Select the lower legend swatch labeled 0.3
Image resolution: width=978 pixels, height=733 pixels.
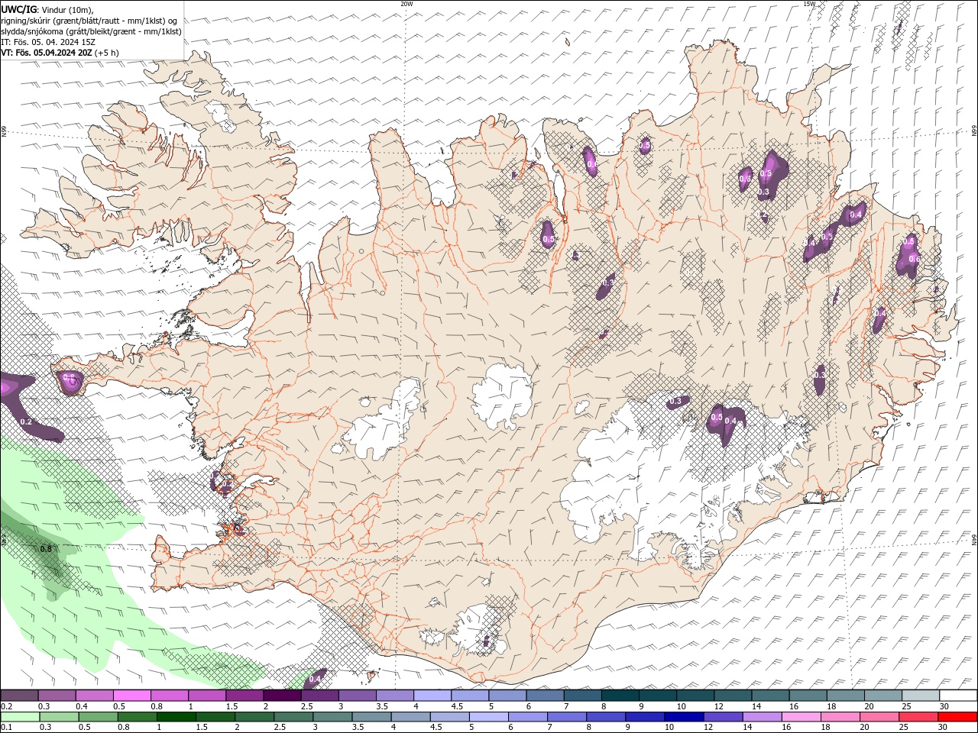pyautogui.click(x=59, y=717)
